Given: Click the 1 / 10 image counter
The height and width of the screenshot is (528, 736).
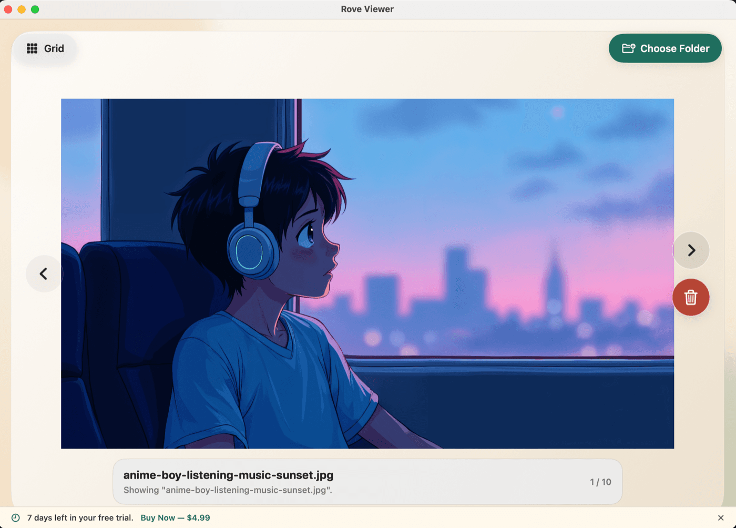Looking at the screenshot, I should [600, 482].
